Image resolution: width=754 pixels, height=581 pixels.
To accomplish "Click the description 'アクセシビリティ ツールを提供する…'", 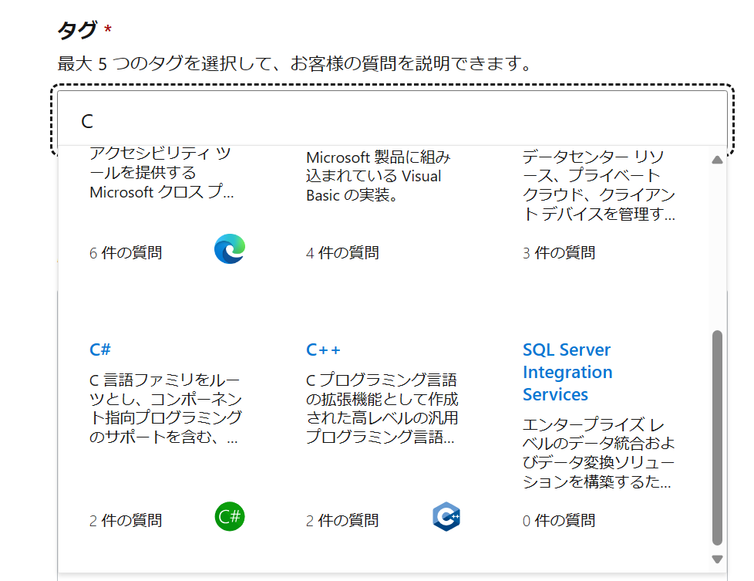I will tap(162, 173).
